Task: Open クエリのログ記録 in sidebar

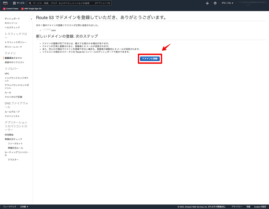Action: pyautogui.click(x=13, y=97)
